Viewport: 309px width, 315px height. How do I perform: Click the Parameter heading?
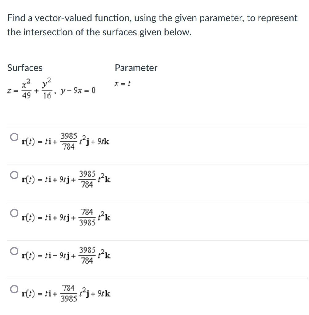[136, 68]
